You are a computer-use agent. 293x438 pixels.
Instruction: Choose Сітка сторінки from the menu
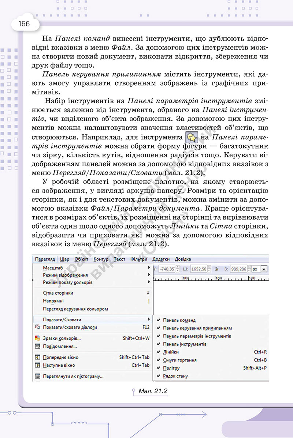point(92,293)
